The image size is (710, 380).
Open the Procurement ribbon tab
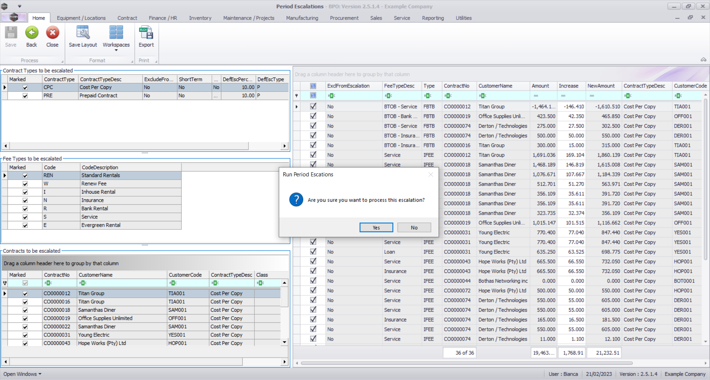coord(344,18)
